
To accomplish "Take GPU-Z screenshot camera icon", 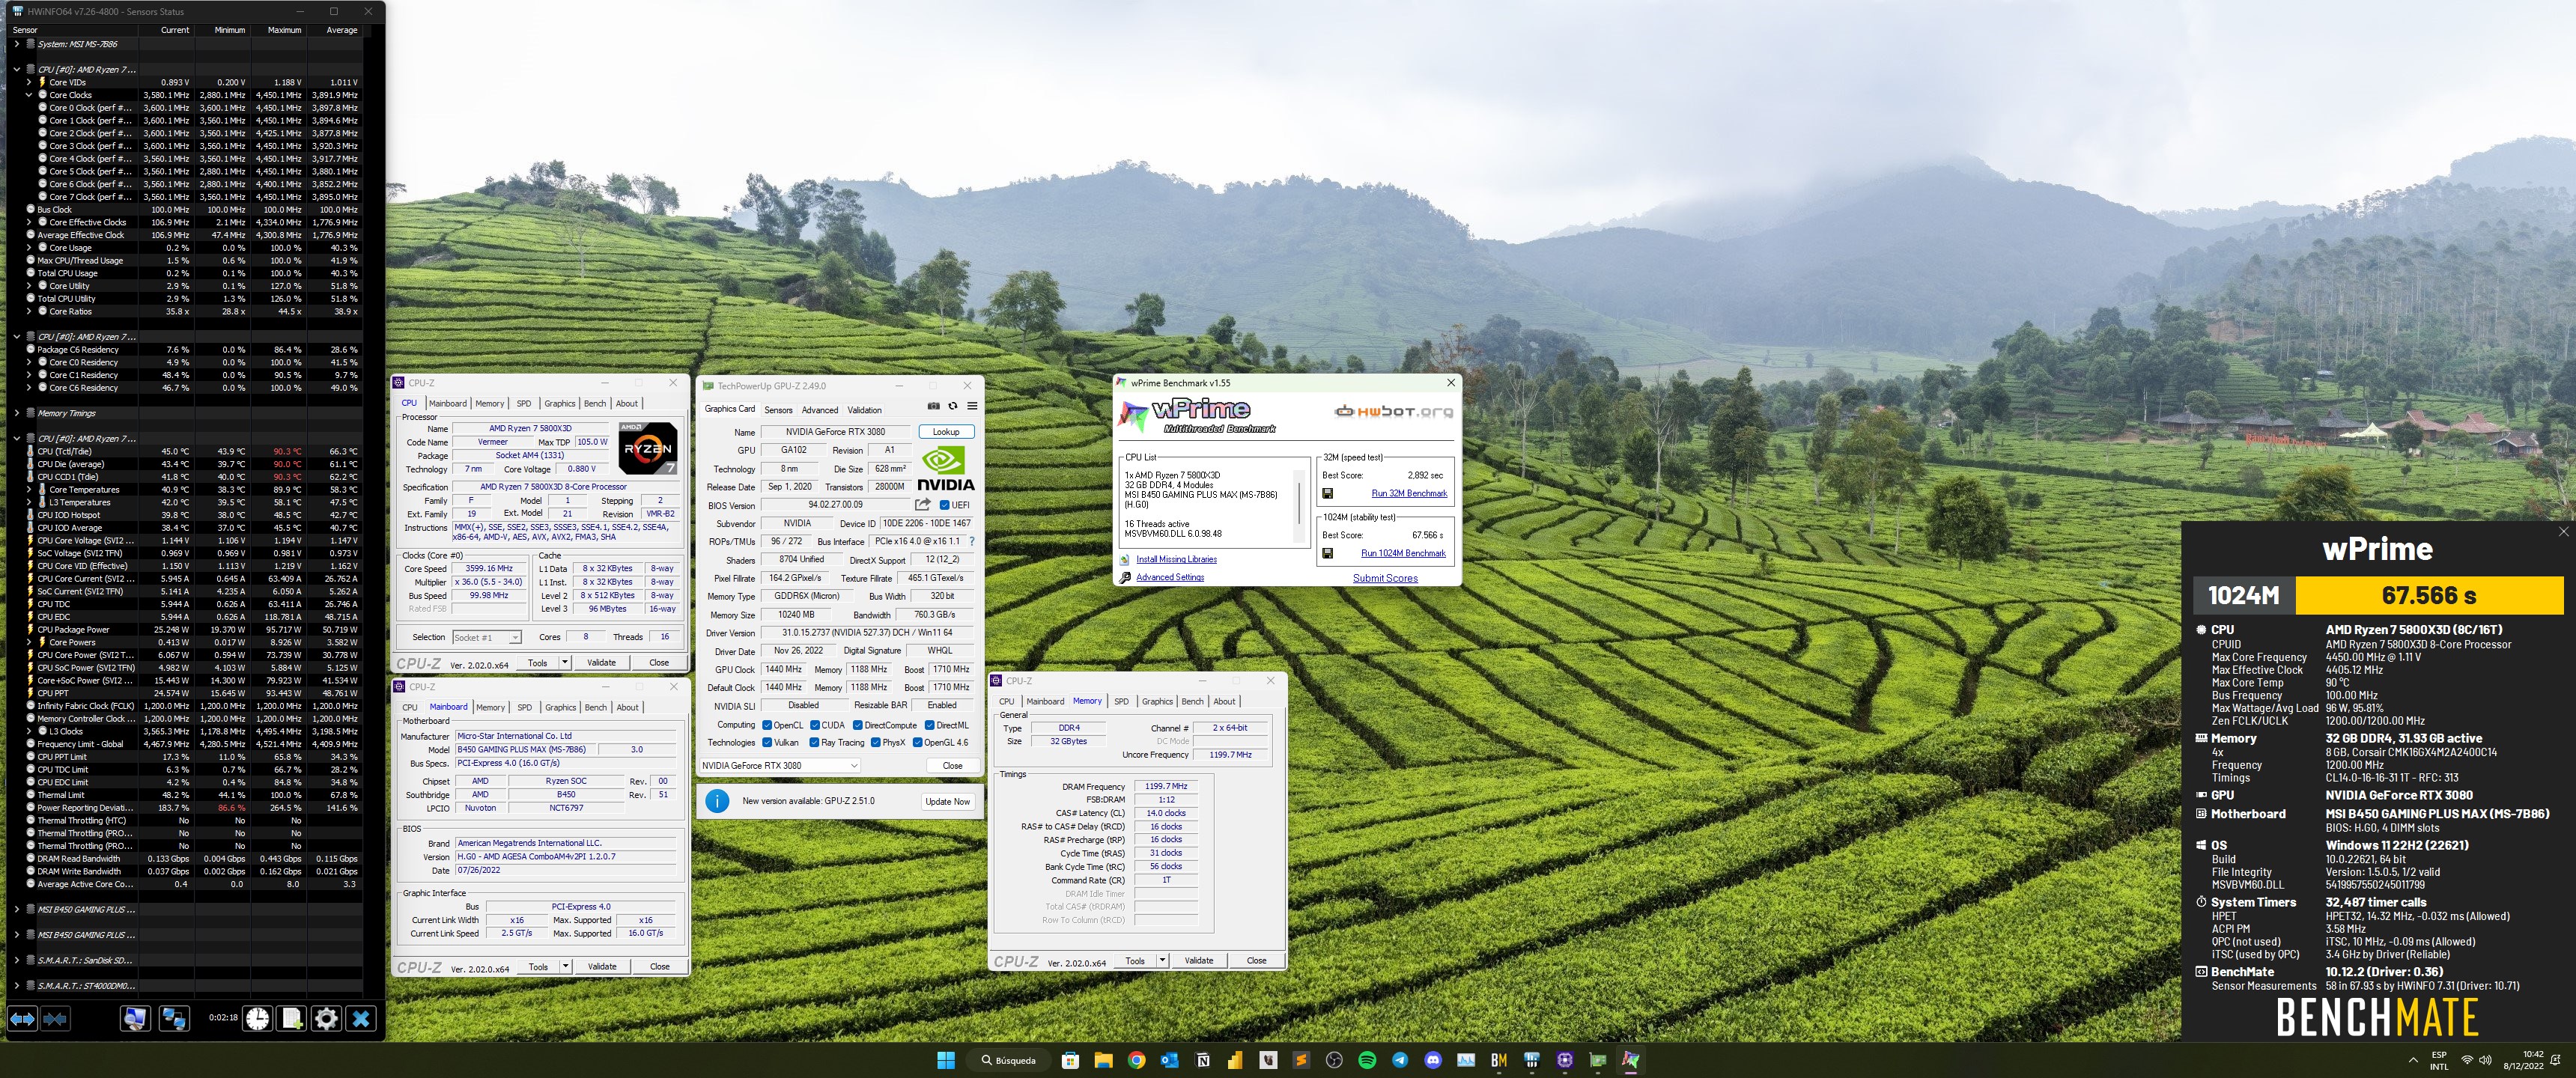I will 933,406.
